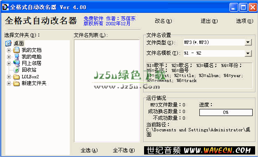
Task: Click the 退出(E) exit button
Action: pyautogui.click(x=209, y=21)
